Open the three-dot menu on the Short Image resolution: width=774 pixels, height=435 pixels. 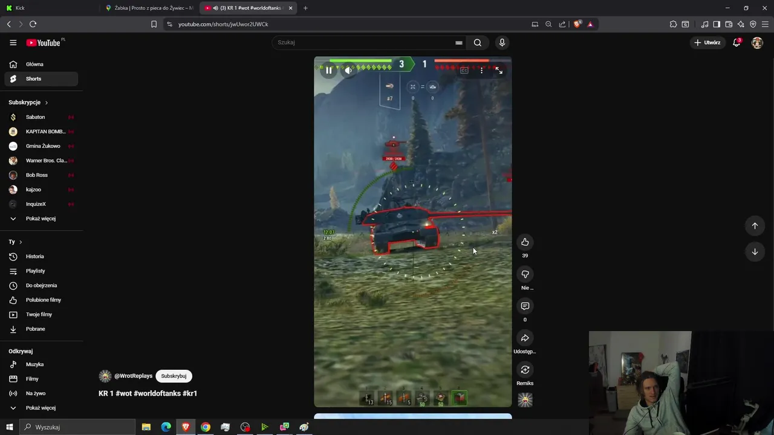tap(481, 70)
